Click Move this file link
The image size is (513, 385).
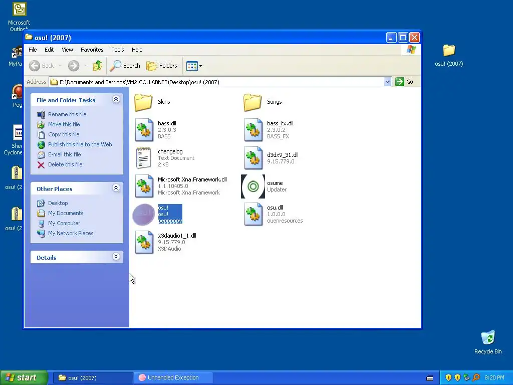tap(64, 124)
